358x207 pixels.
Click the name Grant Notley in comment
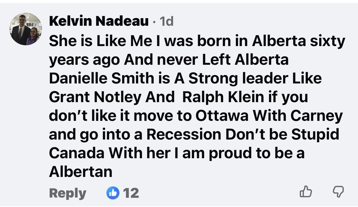point(95,98)
